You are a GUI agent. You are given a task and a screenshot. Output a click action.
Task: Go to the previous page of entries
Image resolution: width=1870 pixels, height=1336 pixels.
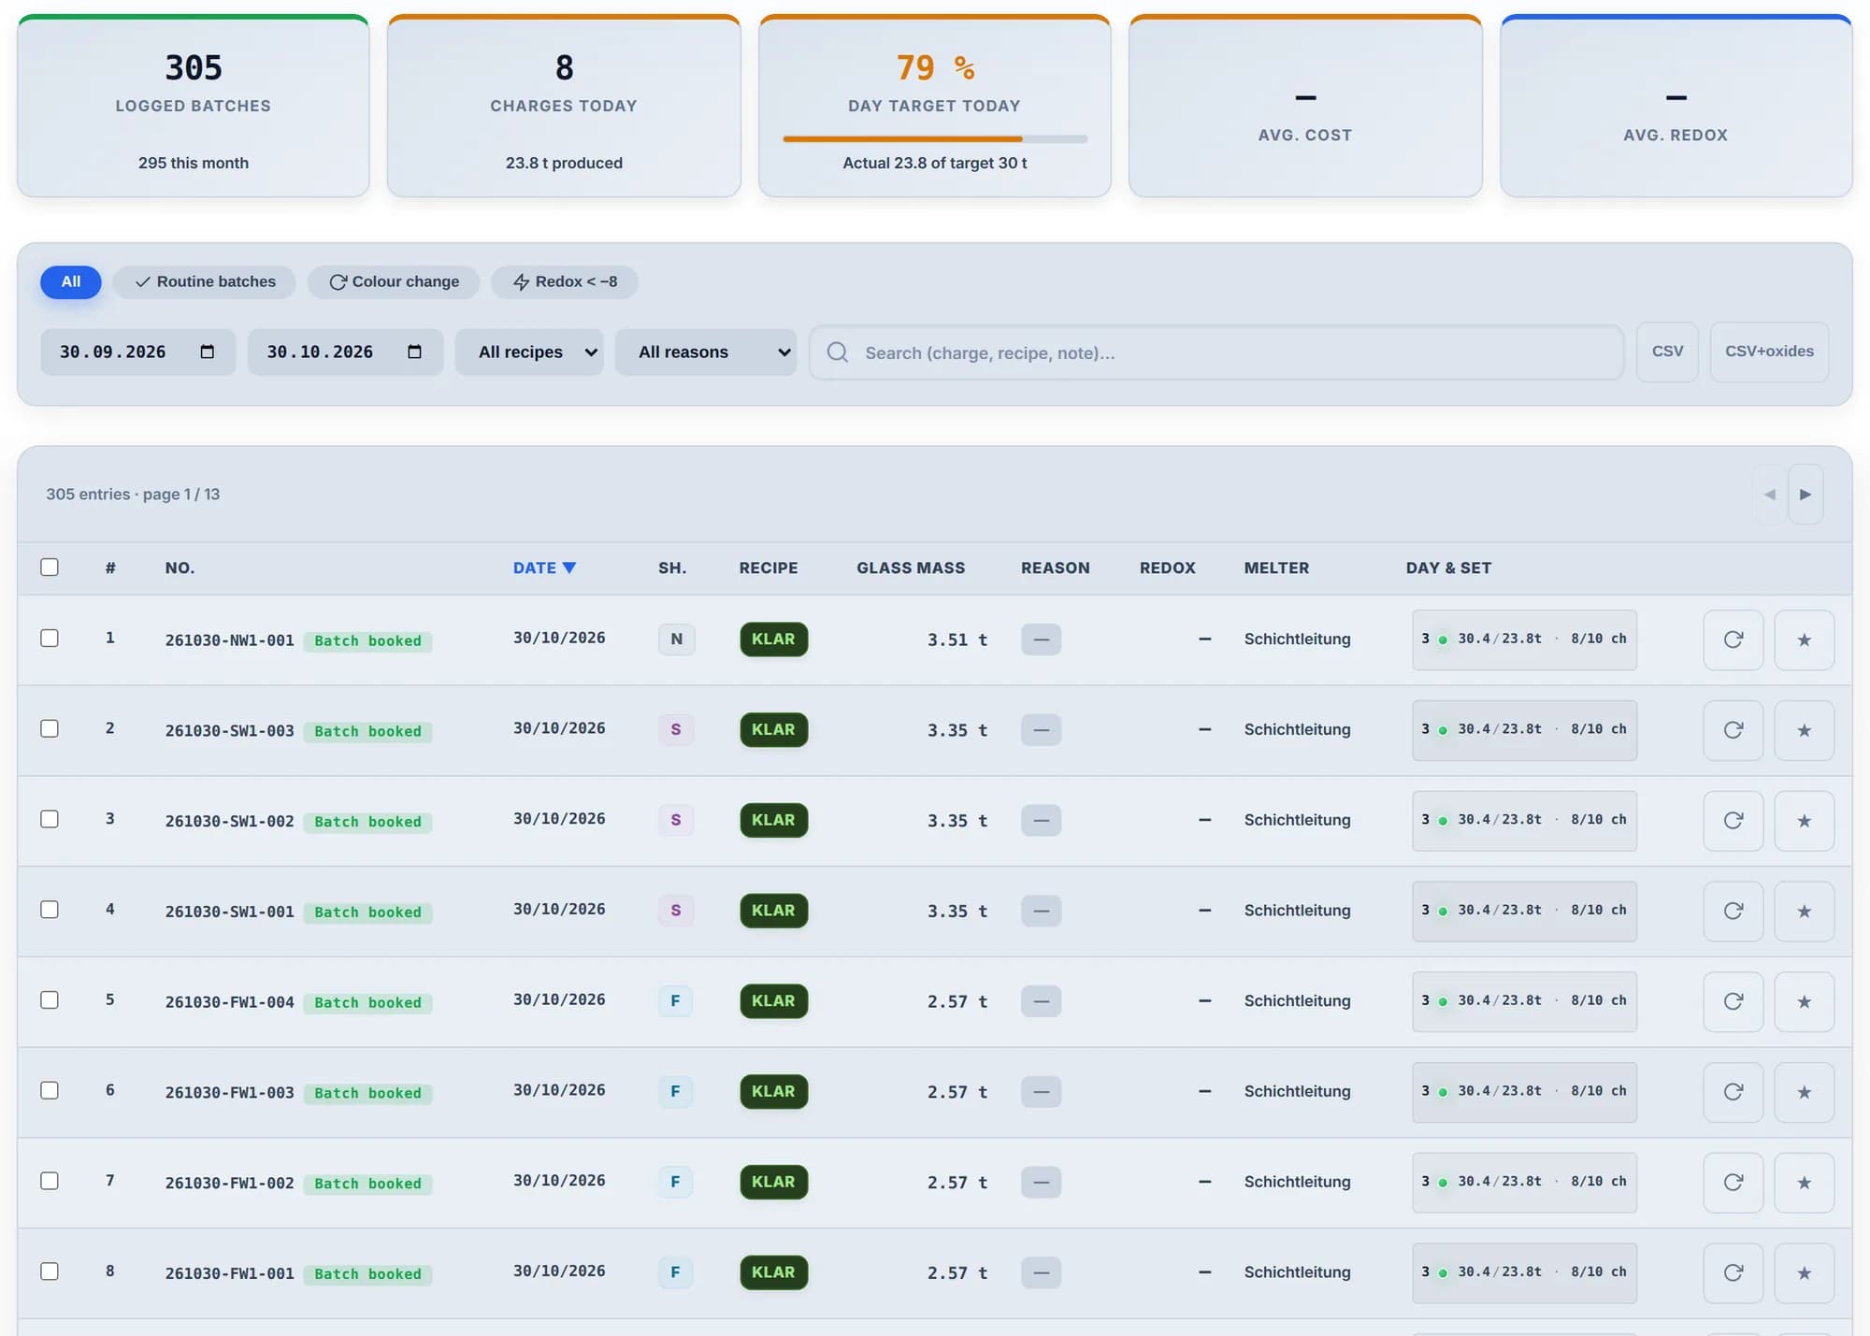click(x=1770, y=495)
